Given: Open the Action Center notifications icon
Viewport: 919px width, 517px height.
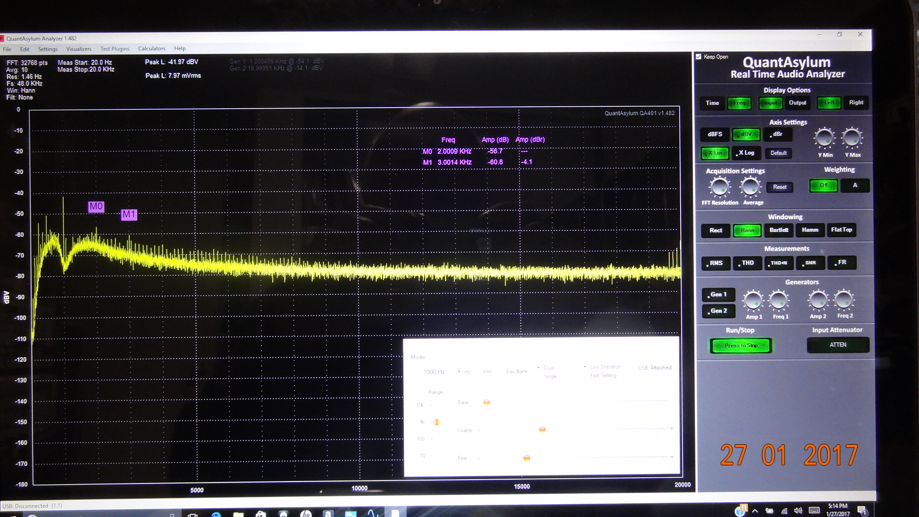Looking at the screenshot, I should (862, 511).
